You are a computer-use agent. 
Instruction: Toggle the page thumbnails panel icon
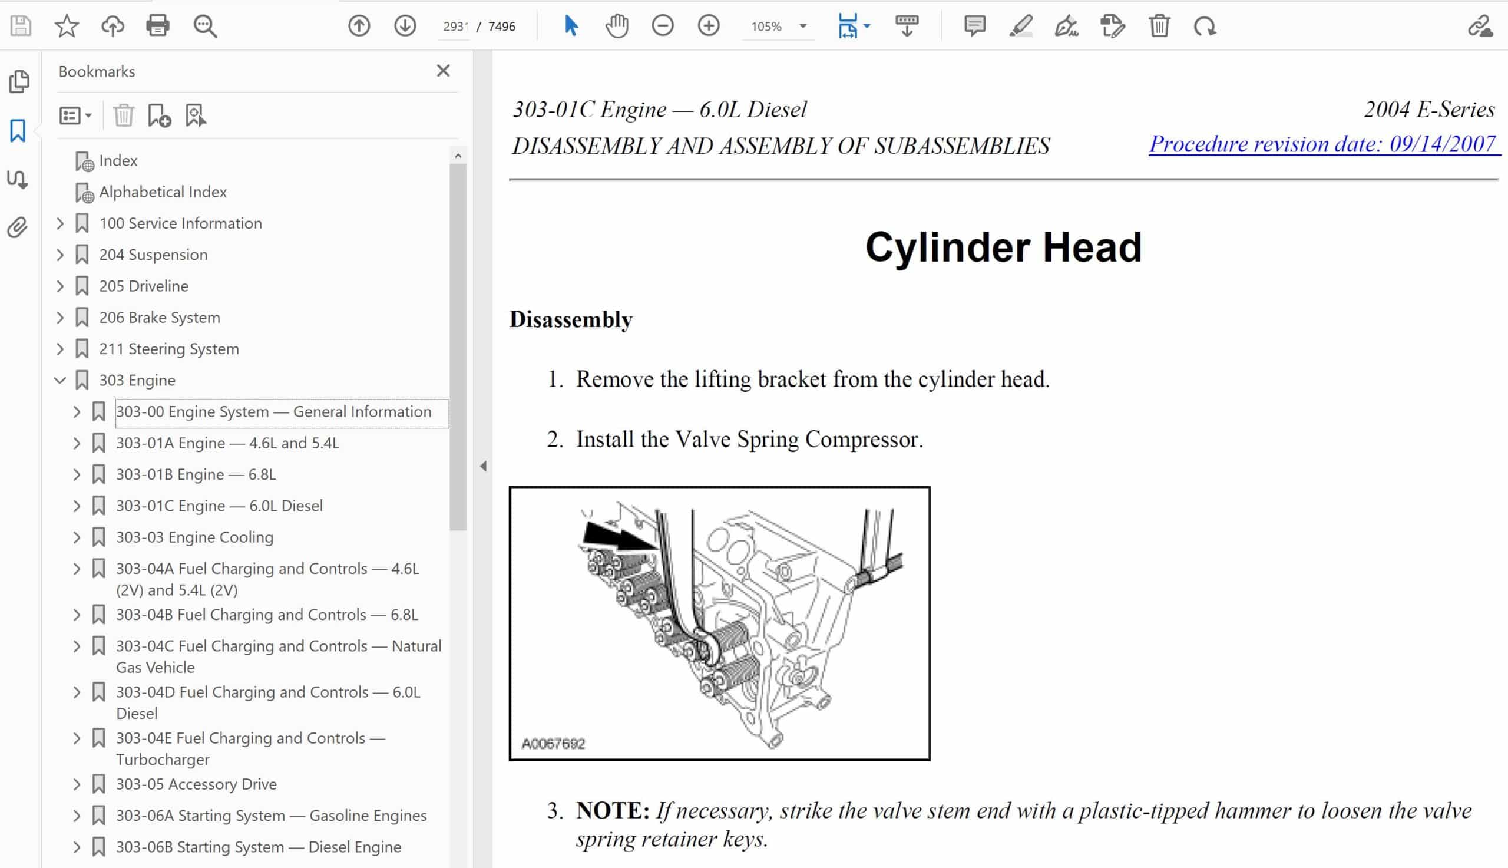pos(19,82)
